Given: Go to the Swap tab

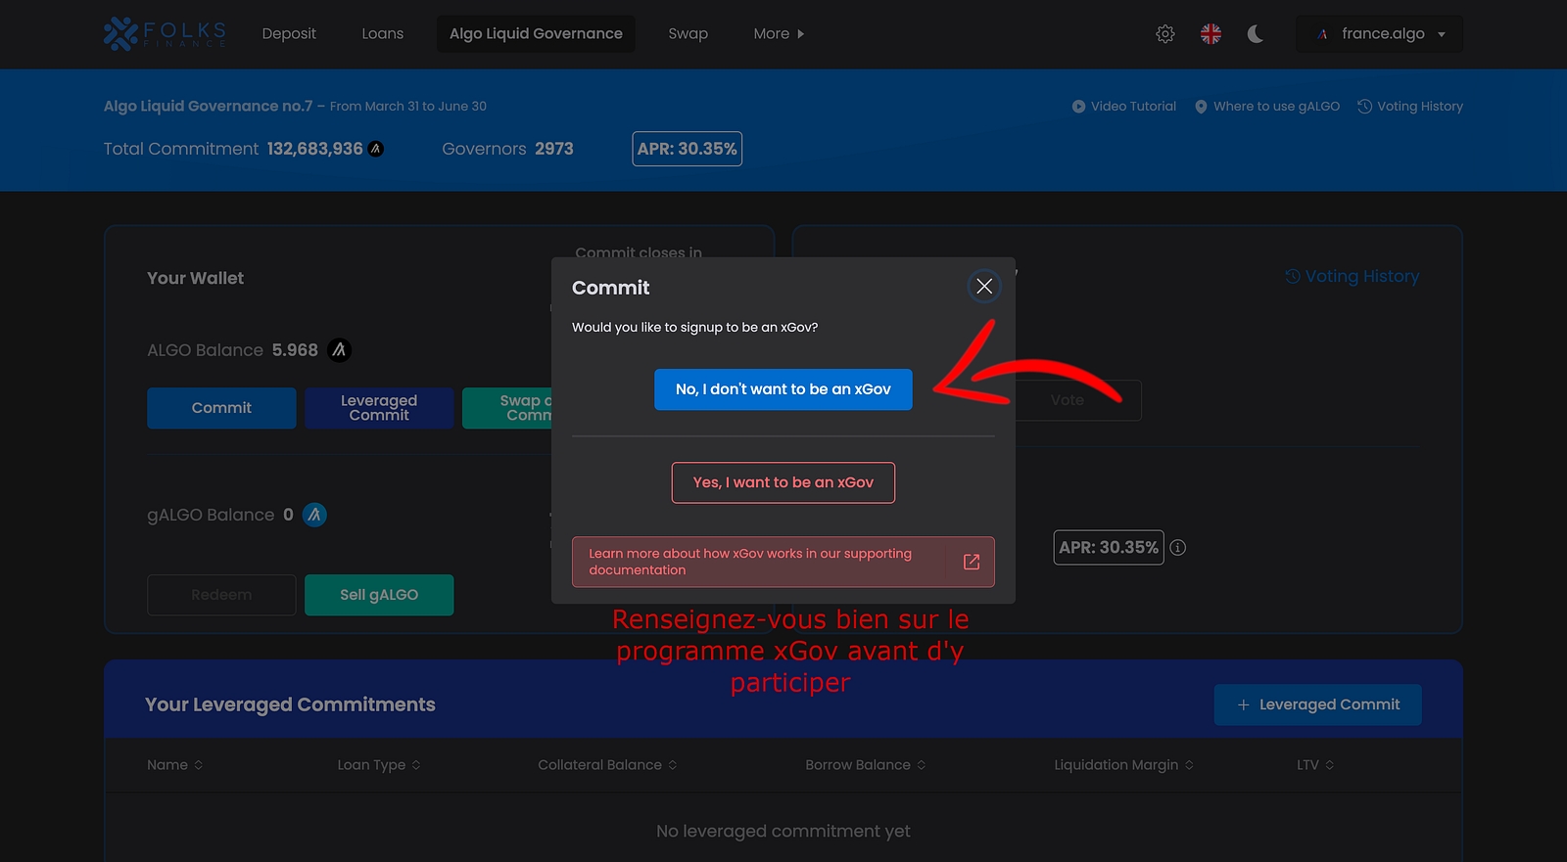Looking at the screenshot, I should click(688, 34).
